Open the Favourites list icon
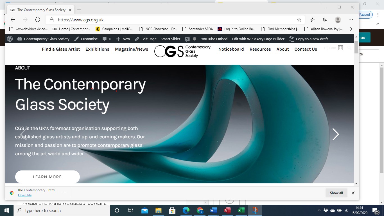The height and width of the screenshot is (216, 384). point(313,20)
